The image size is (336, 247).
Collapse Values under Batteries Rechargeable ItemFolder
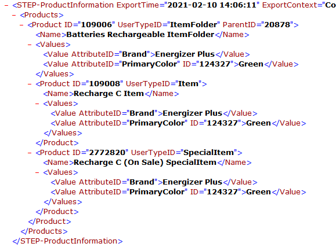[30, 45]
